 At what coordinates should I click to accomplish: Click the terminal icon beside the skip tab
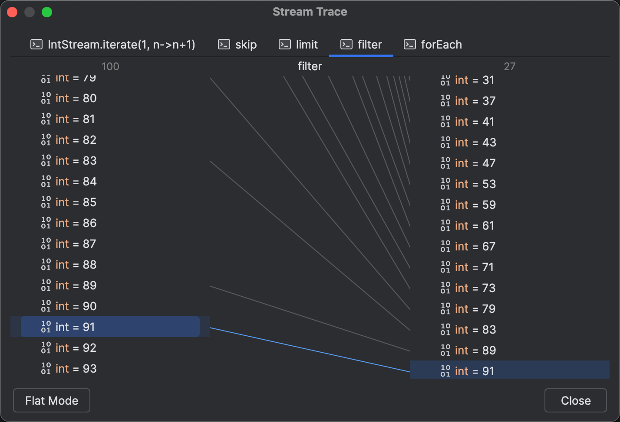pos(224,44)
